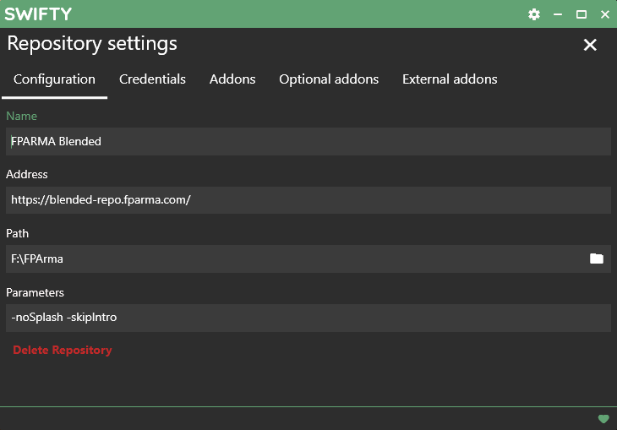
Task: Select the Optional addons tab
Action: click(x=329, y=79)
